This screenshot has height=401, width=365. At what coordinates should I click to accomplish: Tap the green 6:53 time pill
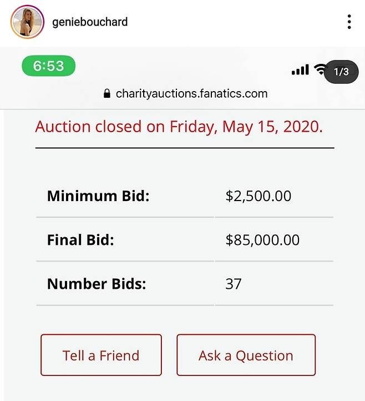[x=49, y=66]
